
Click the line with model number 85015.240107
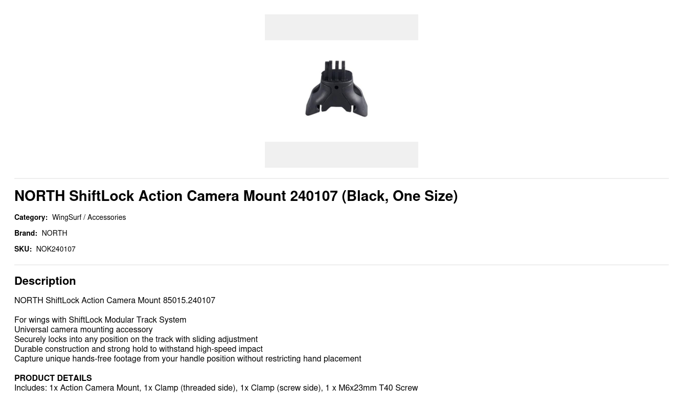click(x=115, y=300)
